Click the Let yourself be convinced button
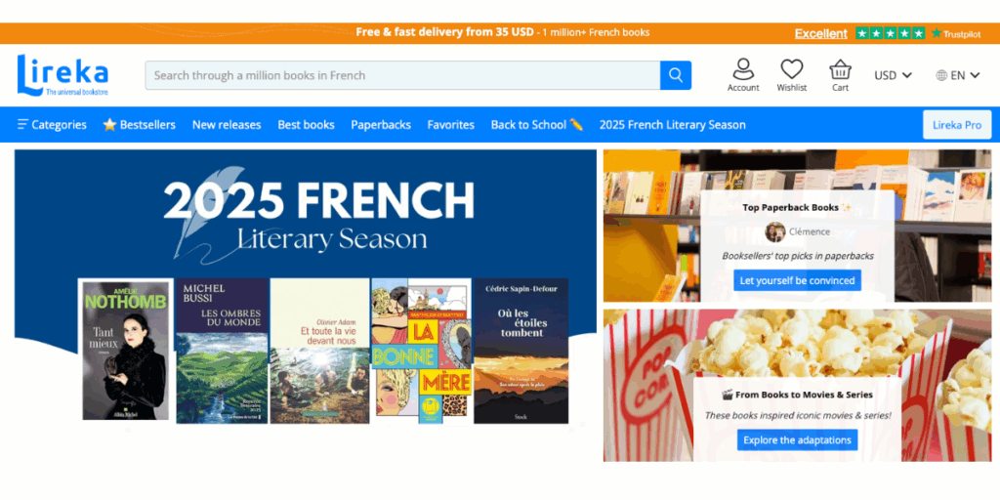Image resolution: width=1000 pixels, height=500 pixels. tap(797, 280)
